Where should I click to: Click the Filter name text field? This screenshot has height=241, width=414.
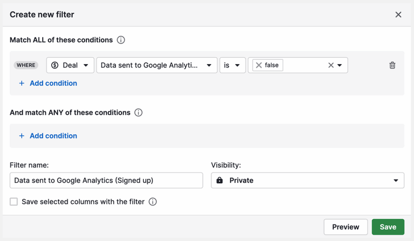click(106, 180)
